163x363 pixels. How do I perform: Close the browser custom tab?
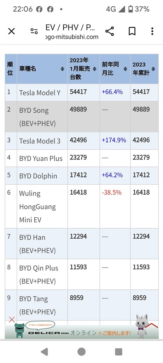pos(11,31)
